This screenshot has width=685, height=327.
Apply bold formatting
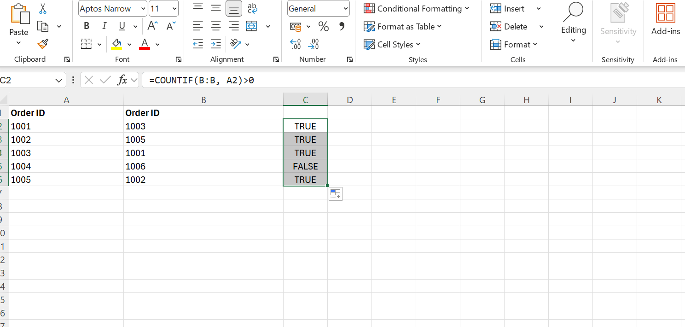click(86, 26)
